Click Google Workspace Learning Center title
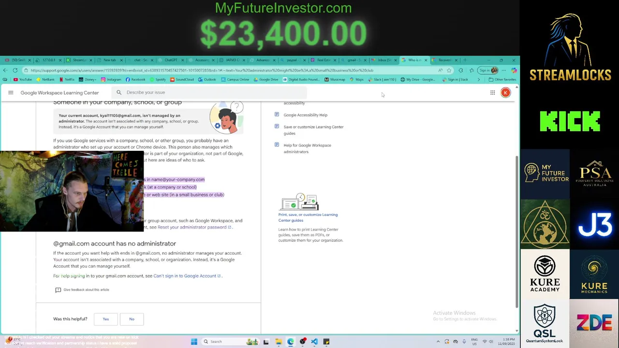The width and height of the screenshot is (619, 348). tap(59, 93)
